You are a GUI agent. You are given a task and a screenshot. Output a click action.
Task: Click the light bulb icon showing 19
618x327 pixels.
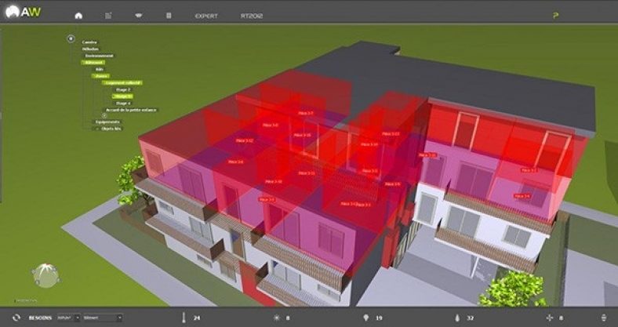366,318
